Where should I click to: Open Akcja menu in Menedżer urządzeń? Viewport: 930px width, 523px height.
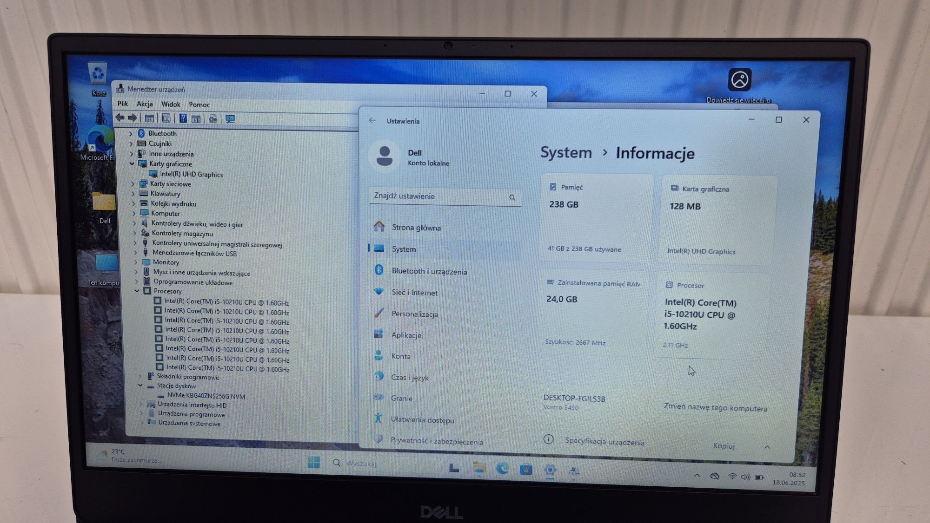[x=145, y=104]
